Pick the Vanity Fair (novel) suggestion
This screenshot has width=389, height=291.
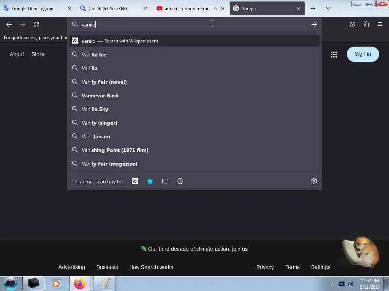point(194,82)
